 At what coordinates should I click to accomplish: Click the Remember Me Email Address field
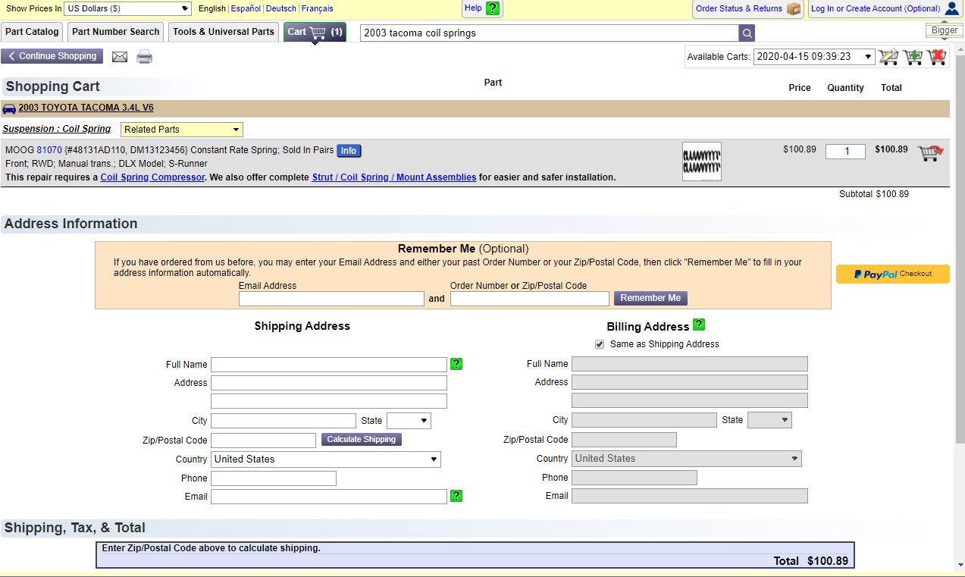tap(331, 299)
